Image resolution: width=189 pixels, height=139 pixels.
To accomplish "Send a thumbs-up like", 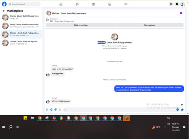I will [x=182, y=110].
